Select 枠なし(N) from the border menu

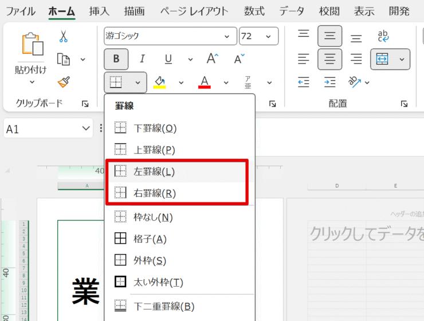(179, 217)
